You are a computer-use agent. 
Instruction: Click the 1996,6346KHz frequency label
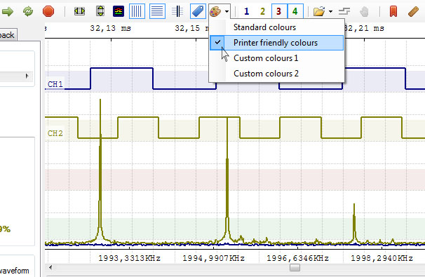click(298, 258)
